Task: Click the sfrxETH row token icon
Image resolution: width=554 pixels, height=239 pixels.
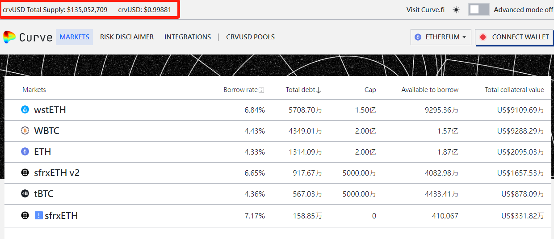Action: 25,215
